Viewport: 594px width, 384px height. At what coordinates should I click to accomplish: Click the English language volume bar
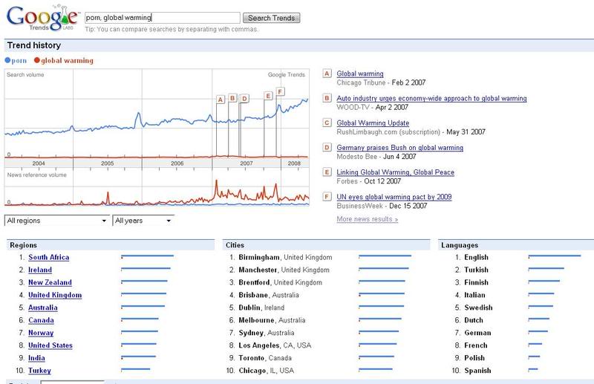[555, 256]
